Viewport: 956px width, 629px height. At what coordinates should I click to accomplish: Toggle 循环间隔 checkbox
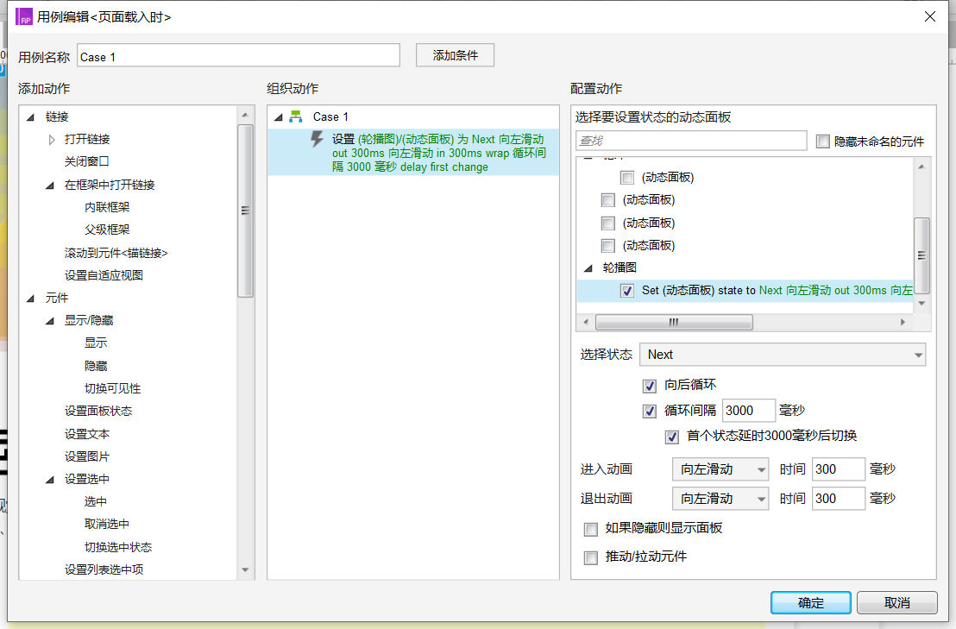click(650, 411)
